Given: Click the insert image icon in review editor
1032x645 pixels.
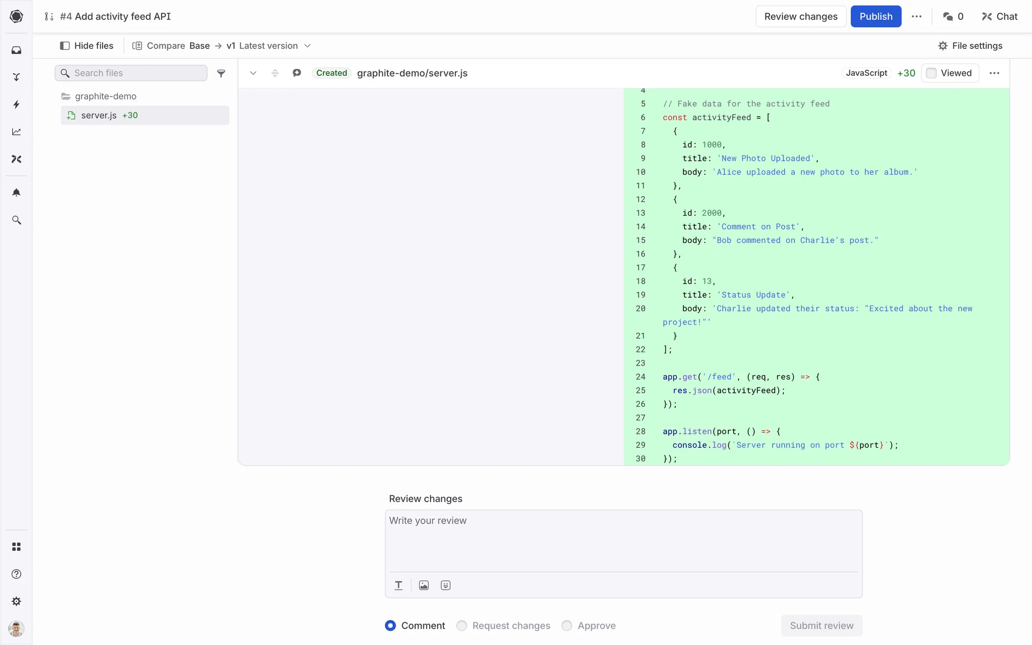Looking at the screenshot, I should [x=424, y=585].
